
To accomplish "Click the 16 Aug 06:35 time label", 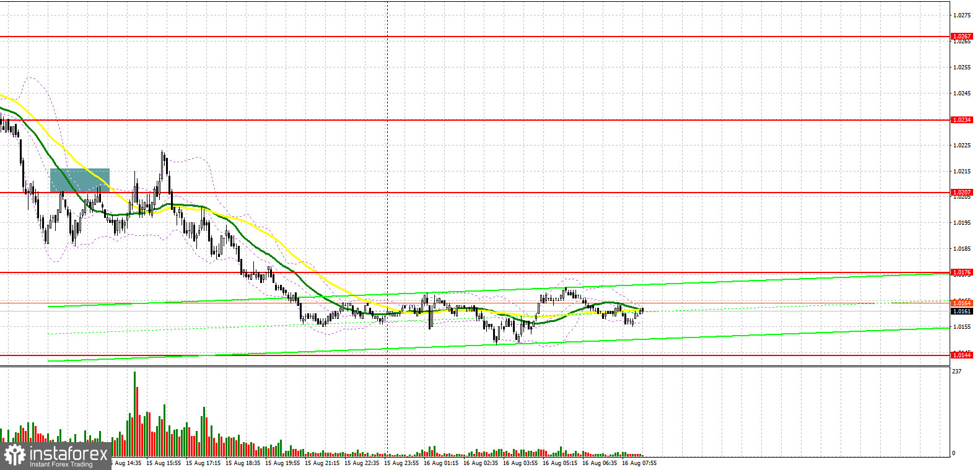I will click(x=600, y=463).
